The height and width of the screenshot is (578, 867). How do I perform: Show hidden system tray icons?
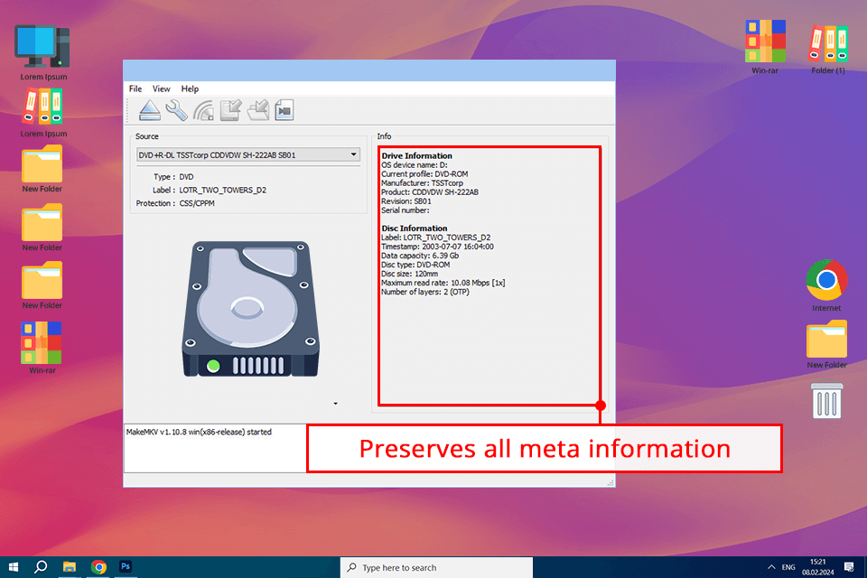click(x=771, y=567)
